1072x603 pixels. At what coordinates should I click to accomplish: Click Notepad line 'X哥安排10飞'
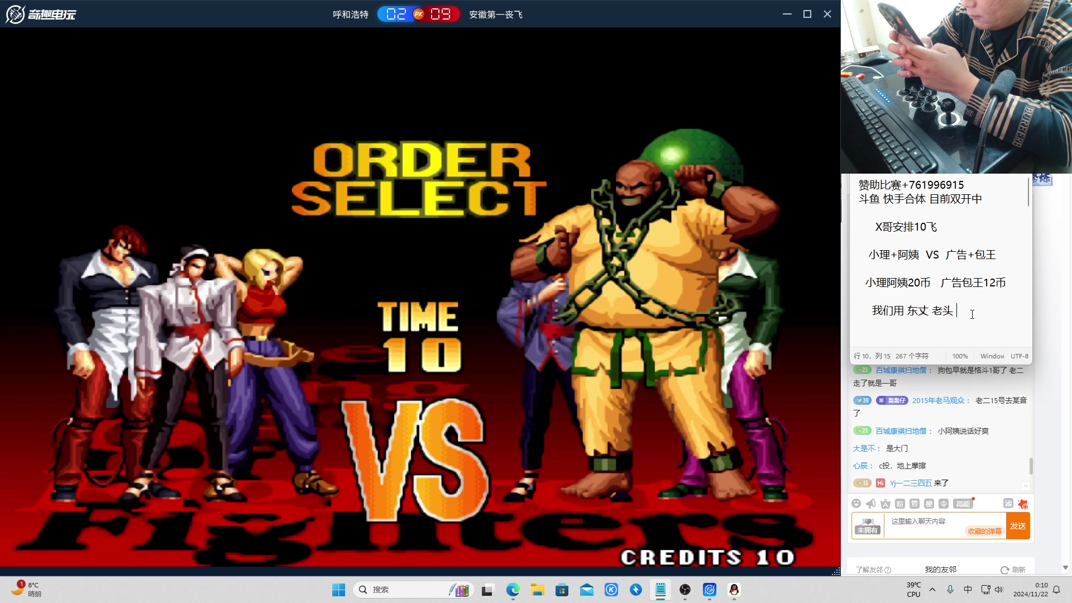pyautogui.click(x=906, y=227)
